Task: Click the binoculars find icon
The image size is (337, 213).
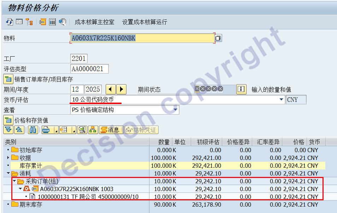Action: pos(33,130)
